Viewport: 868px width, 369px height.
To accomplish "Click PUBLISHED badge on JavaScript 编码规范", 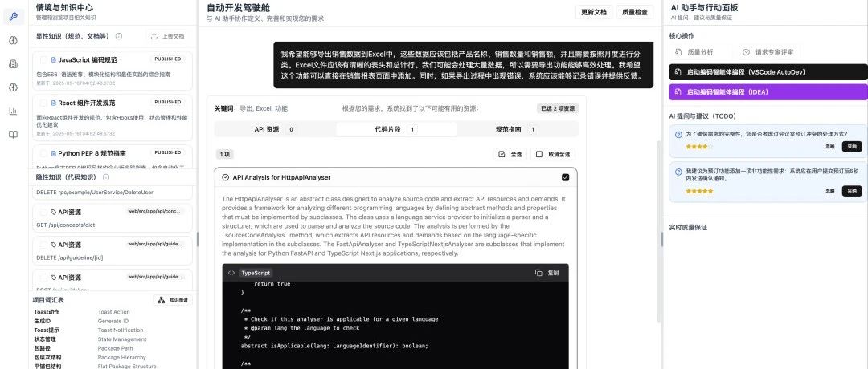I will (168, 59).
